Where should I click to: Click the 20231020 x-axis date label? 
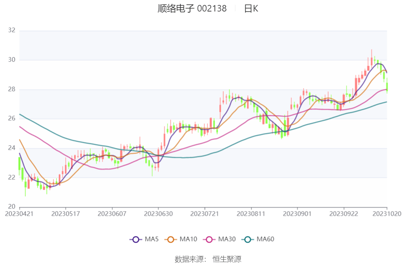coord(387,214)
